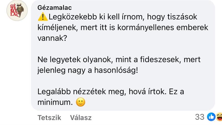Click the phrase "Ez a" ending the line
This screenshot has width=222, height=125.
coord(177,92)
